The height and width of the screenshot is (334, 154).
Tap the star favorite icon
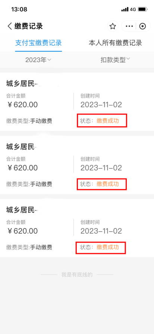113,27
